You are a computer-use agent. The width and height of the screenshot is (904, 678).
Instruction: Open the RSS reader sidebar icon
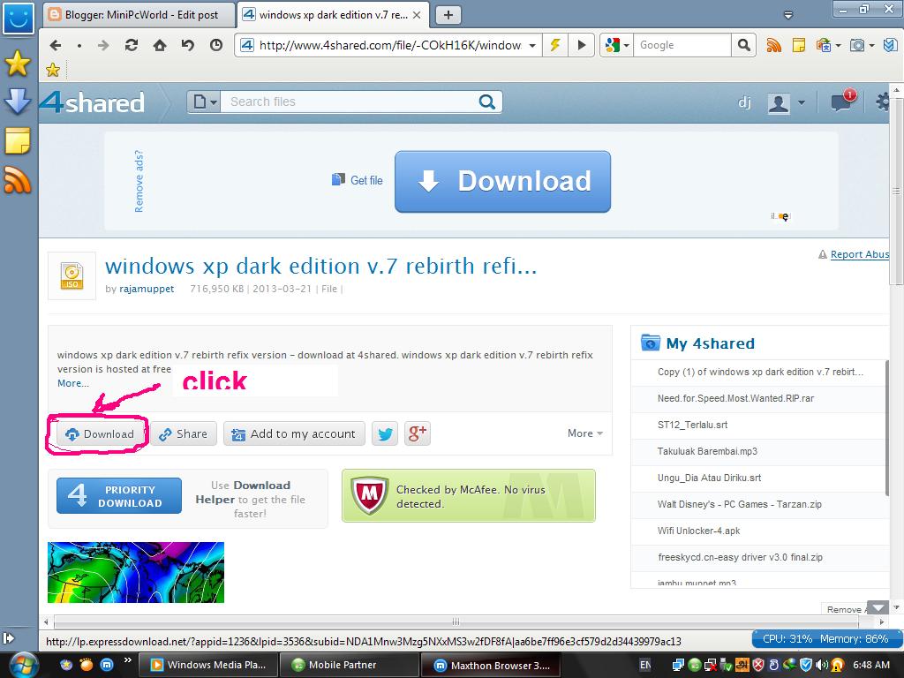(18, 180)
